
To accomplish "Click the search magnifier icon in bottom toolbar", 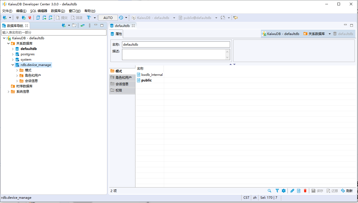I will 270,191.
